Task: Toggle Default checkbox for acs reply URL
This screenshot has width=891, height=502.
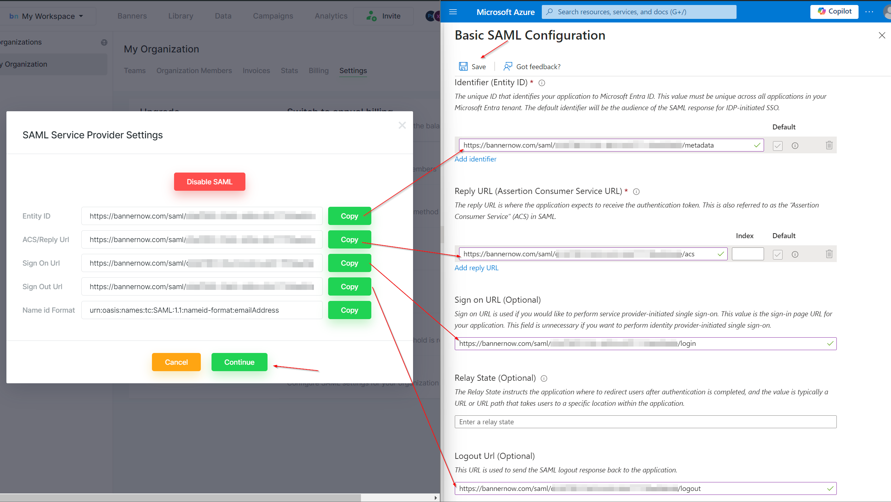Action: click(778, 254)
